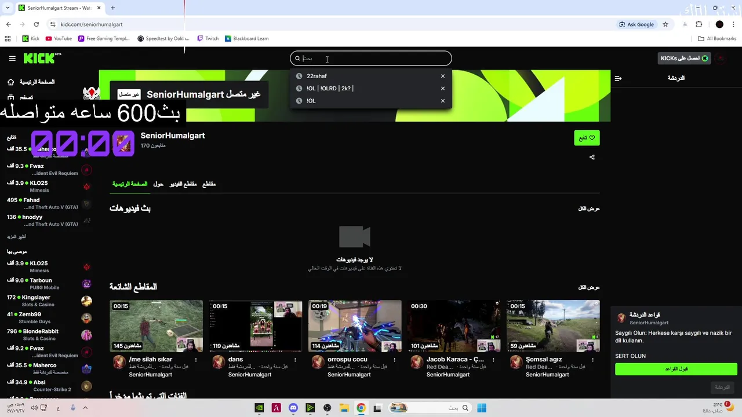The height and width of the screenshot is (417, 742).
Task: Switch to the حول tab
Action: tap(158, 184)
